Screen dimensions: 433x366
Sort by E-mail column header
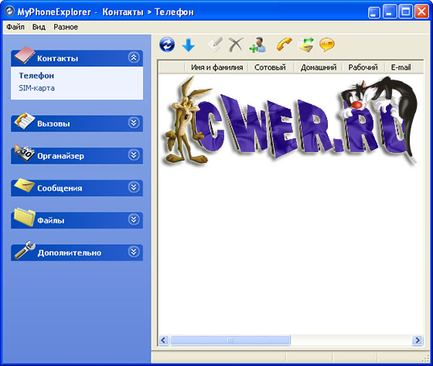tap(401, 67)
